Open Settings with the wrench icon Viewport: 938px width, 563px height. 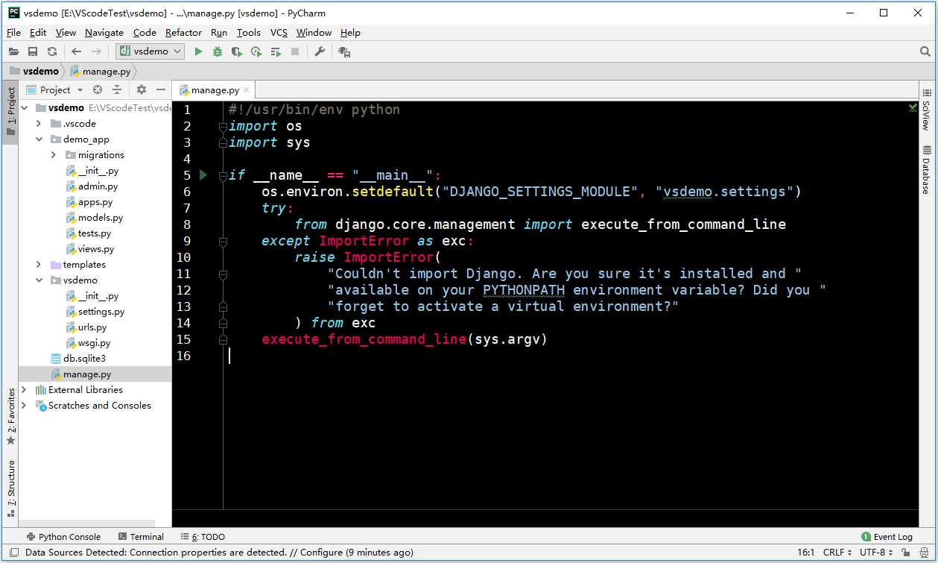320,51
